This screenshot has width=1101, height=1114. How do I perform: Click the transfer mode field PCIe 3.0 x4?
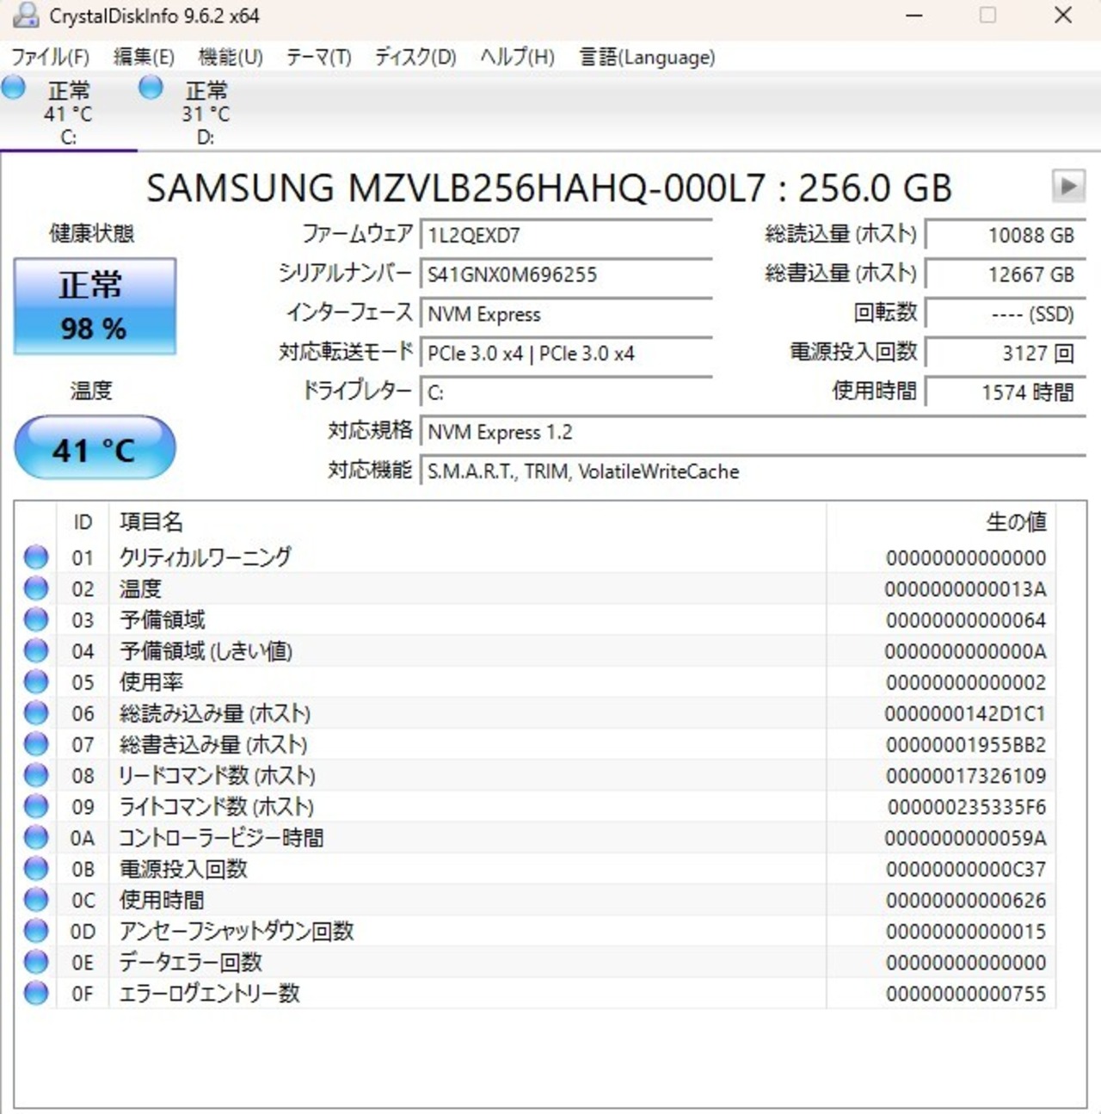(566, 354)
